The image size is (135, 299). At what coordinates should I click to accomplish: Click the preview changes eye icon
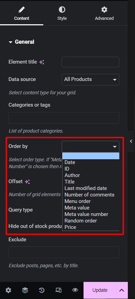tap(75, 290)
